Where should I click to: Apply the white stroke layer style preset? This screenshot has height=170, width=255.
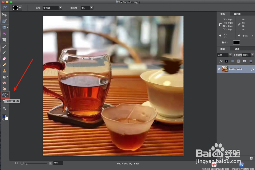click(245, 61)
